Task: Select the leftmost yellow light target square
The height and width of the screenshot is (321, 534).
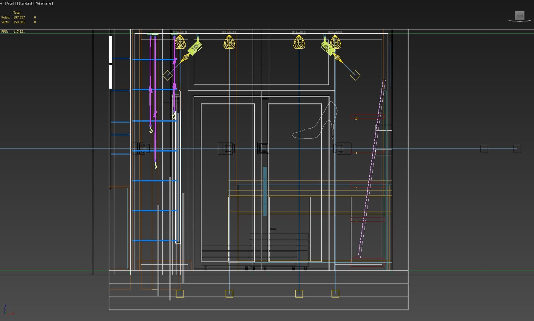Action: click(180, 294)
